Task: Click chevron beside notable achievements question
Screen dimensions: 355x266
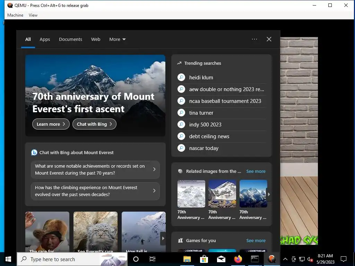Action: (x=154, y=169)
